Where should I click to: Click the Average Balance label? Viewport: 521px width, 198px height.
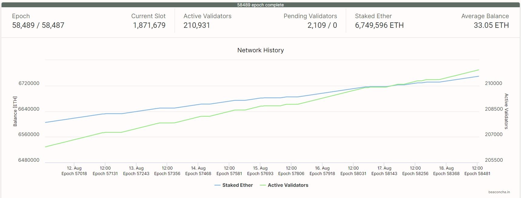485,16
